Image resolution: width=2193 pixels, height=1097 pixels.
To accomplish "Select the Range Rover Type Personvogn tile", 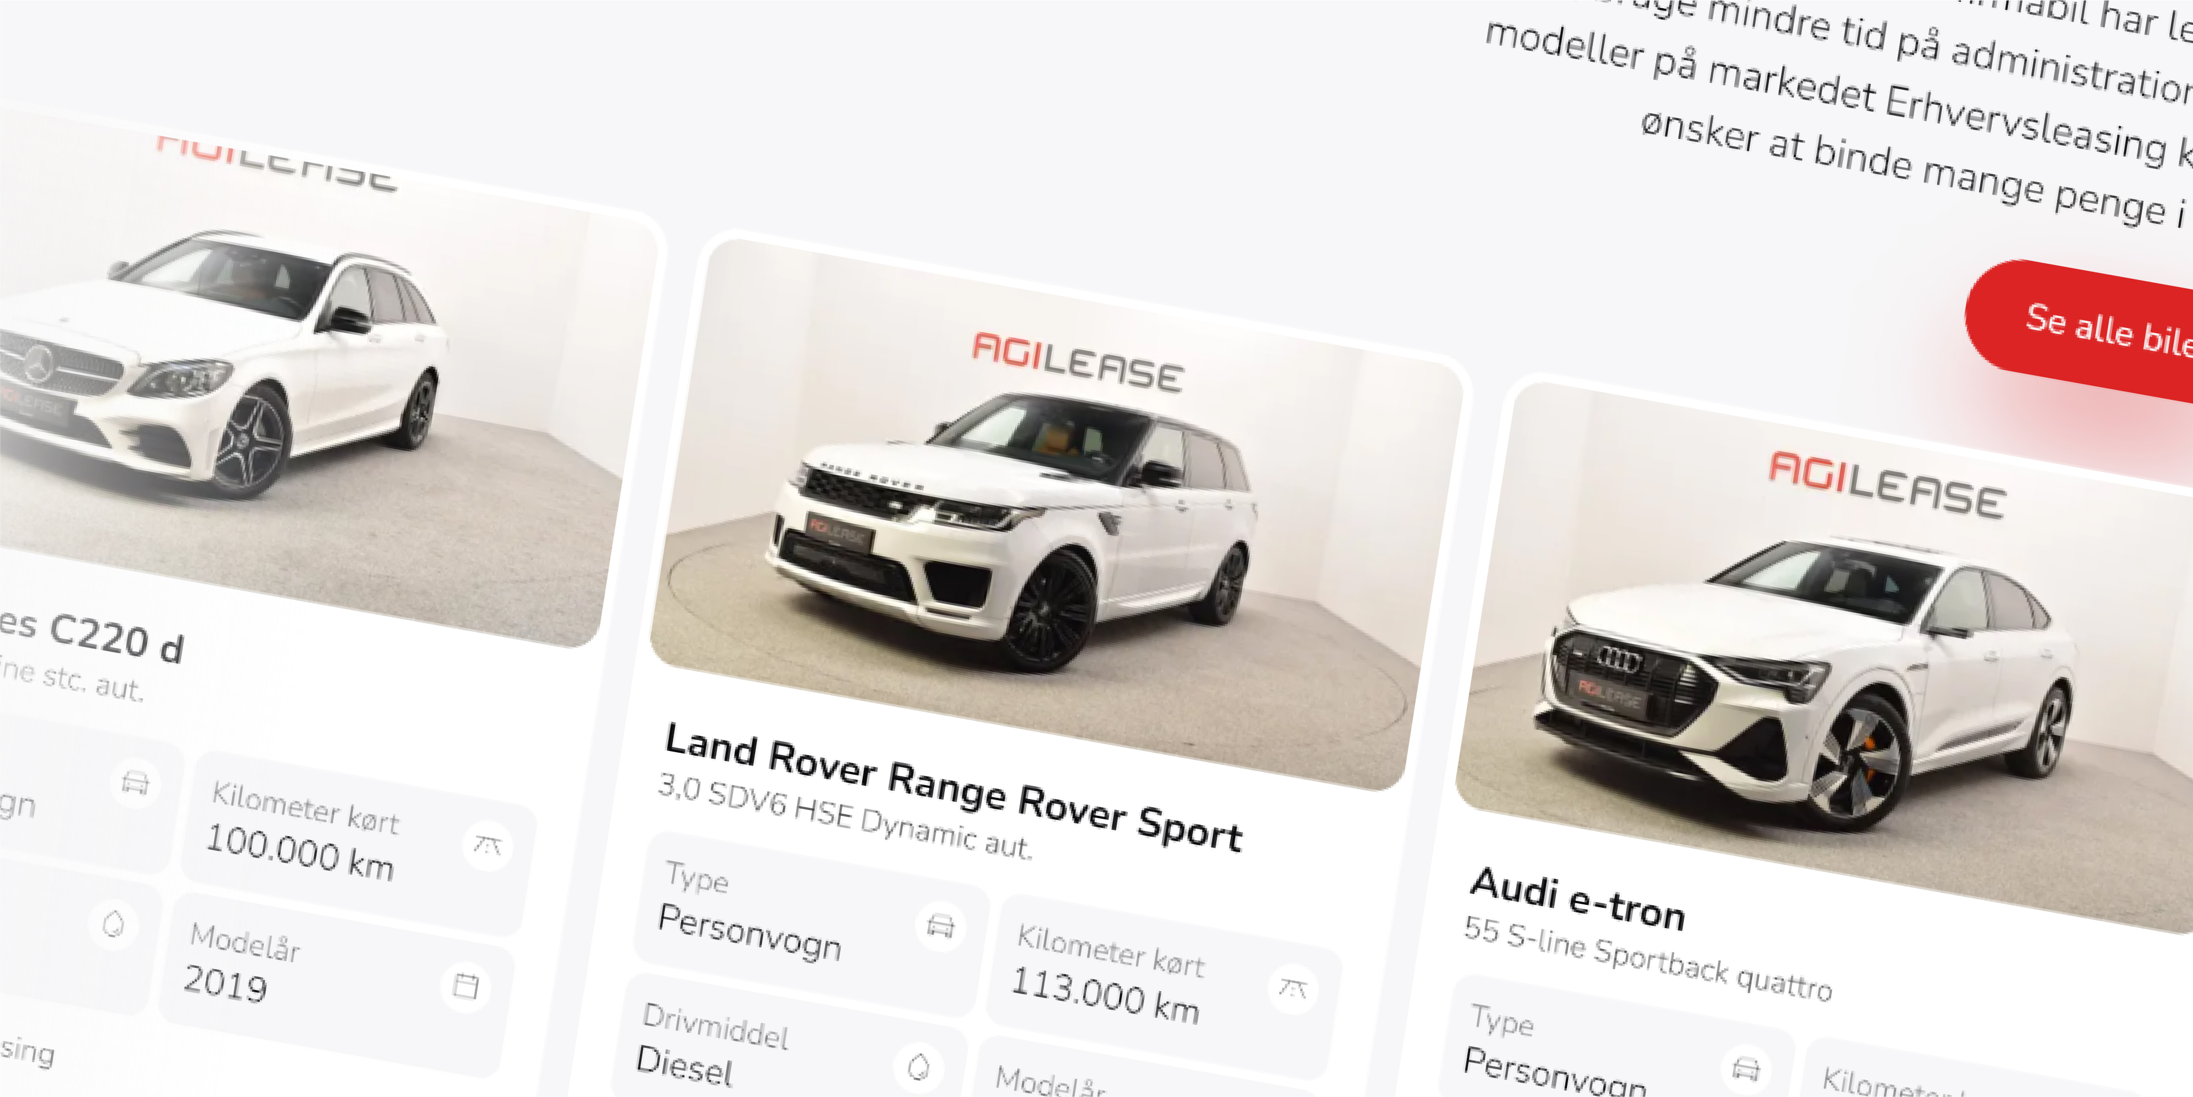I will pos(811,923).
